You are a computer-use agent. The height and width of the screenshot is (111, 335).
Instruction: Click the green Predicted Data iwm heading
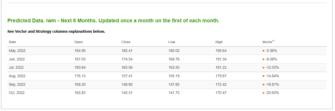pyautogui.click(x=113, y=21)
